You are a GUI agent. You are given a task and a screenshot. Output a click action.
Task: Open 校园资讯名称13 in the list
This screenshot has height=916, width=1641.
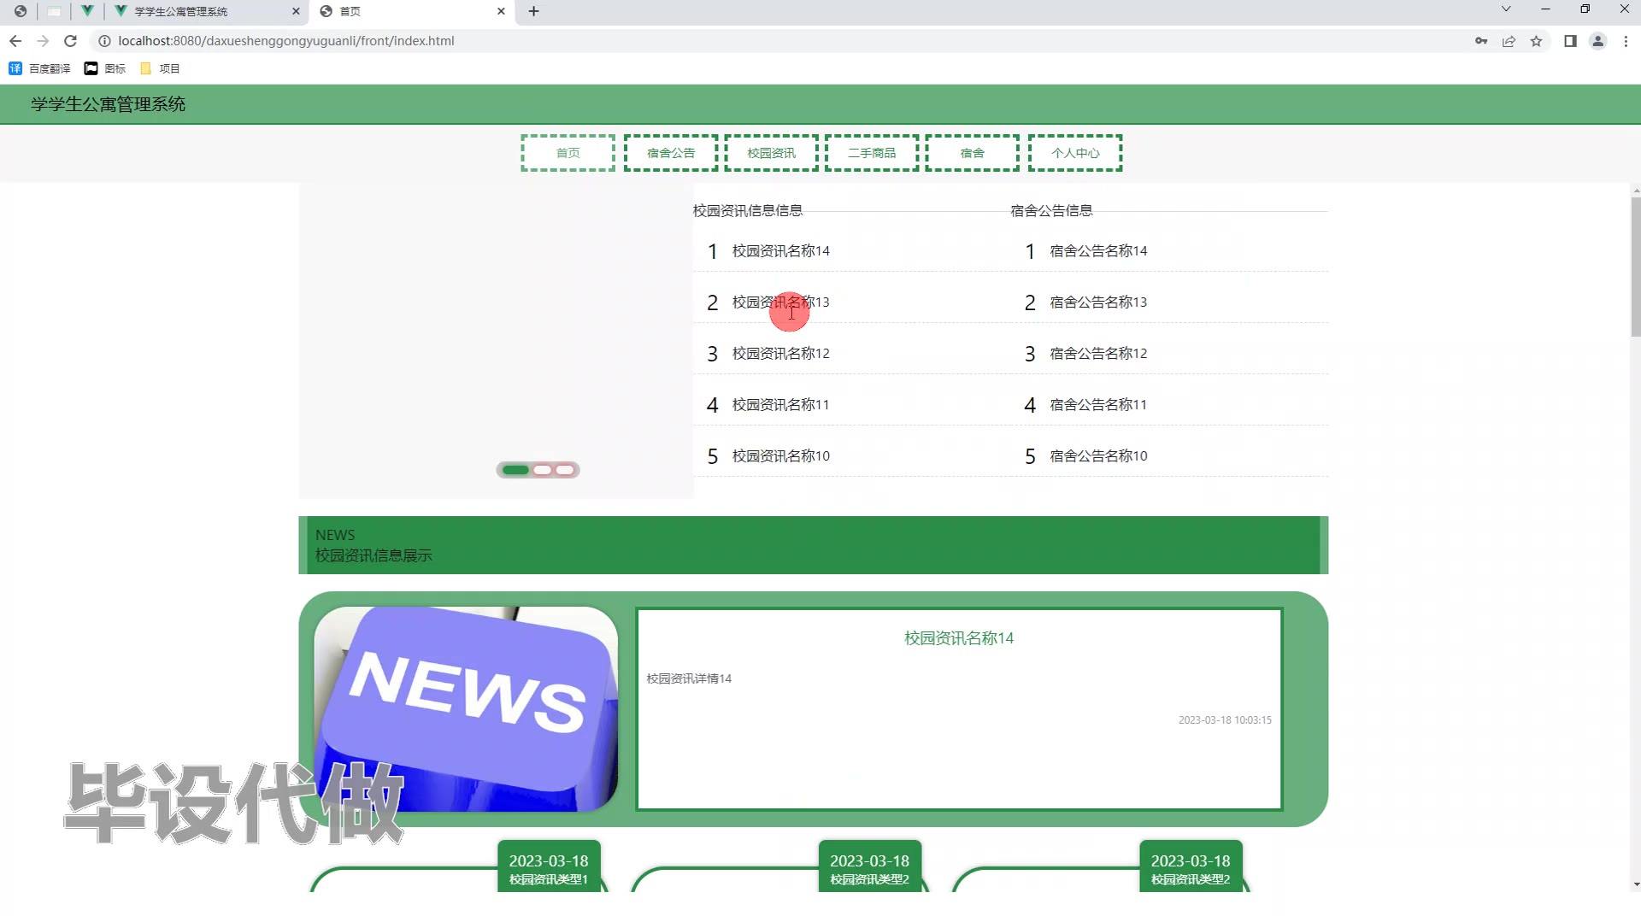[780, 302]
